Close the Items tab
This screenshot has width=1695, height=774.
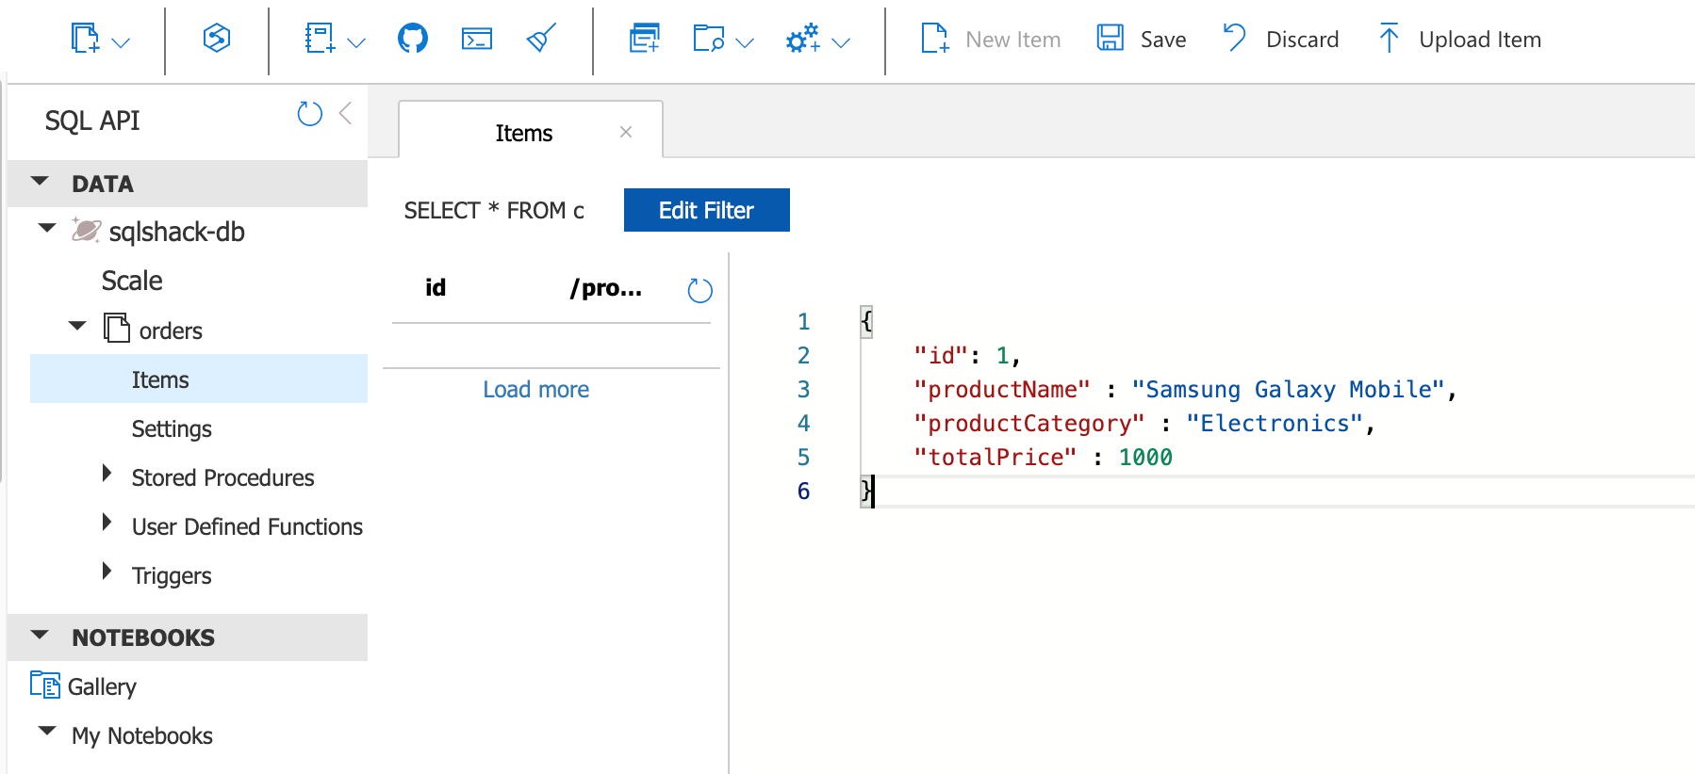tap(626, 132)
